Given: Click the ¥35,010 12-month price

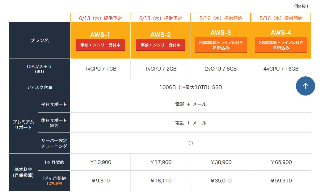Looking at the screenshot, I should [x=221, y=181].
